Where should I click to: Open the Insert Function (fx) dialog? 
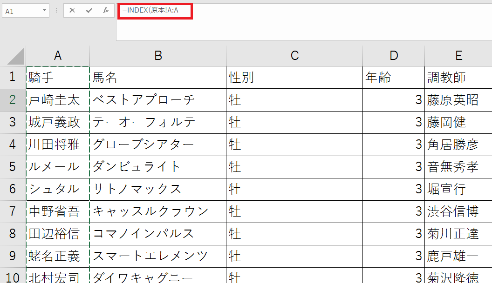coord(106,10)
